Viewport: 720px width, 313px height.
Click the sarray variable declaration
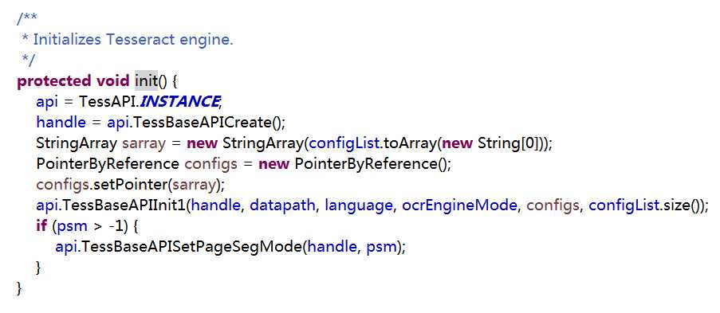[x=144, y=143]
